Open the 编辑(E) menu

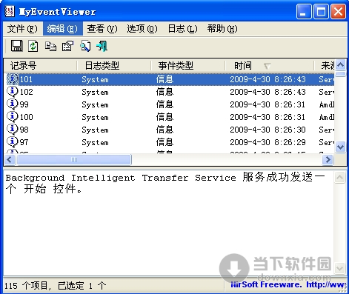(x=63, y=29)
